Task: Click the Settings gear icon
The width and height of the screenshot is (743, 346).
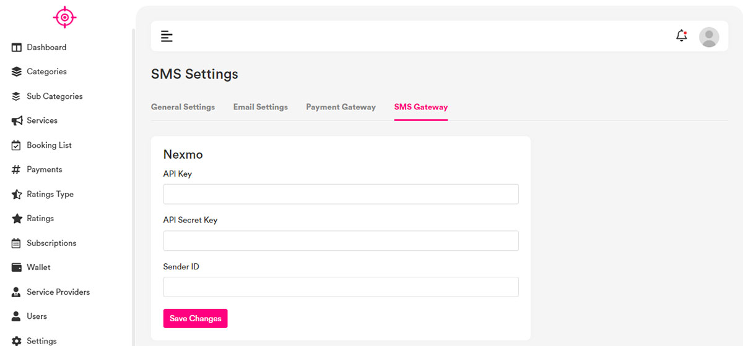Action: (x=17, y=341)
